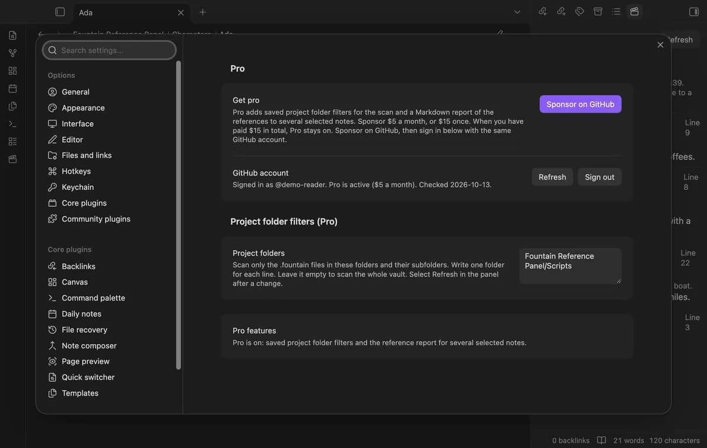Click the Get pro label
This screenshot has width=707, height=448.
246,100
